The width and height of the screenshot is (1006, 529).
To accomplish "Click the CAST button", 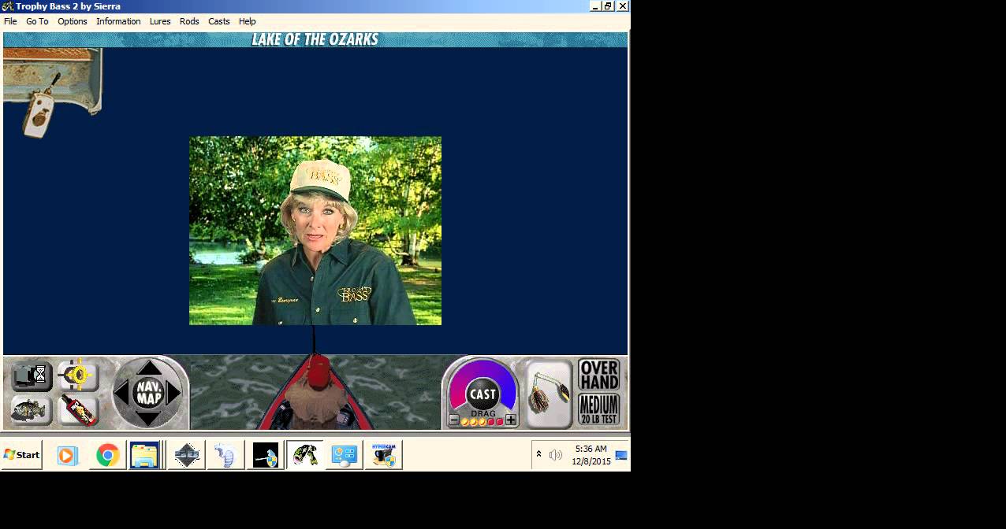I will [x=483, y=394].
